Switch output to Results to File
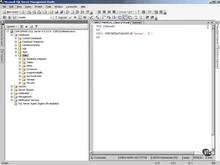 [x=130, y=17]
